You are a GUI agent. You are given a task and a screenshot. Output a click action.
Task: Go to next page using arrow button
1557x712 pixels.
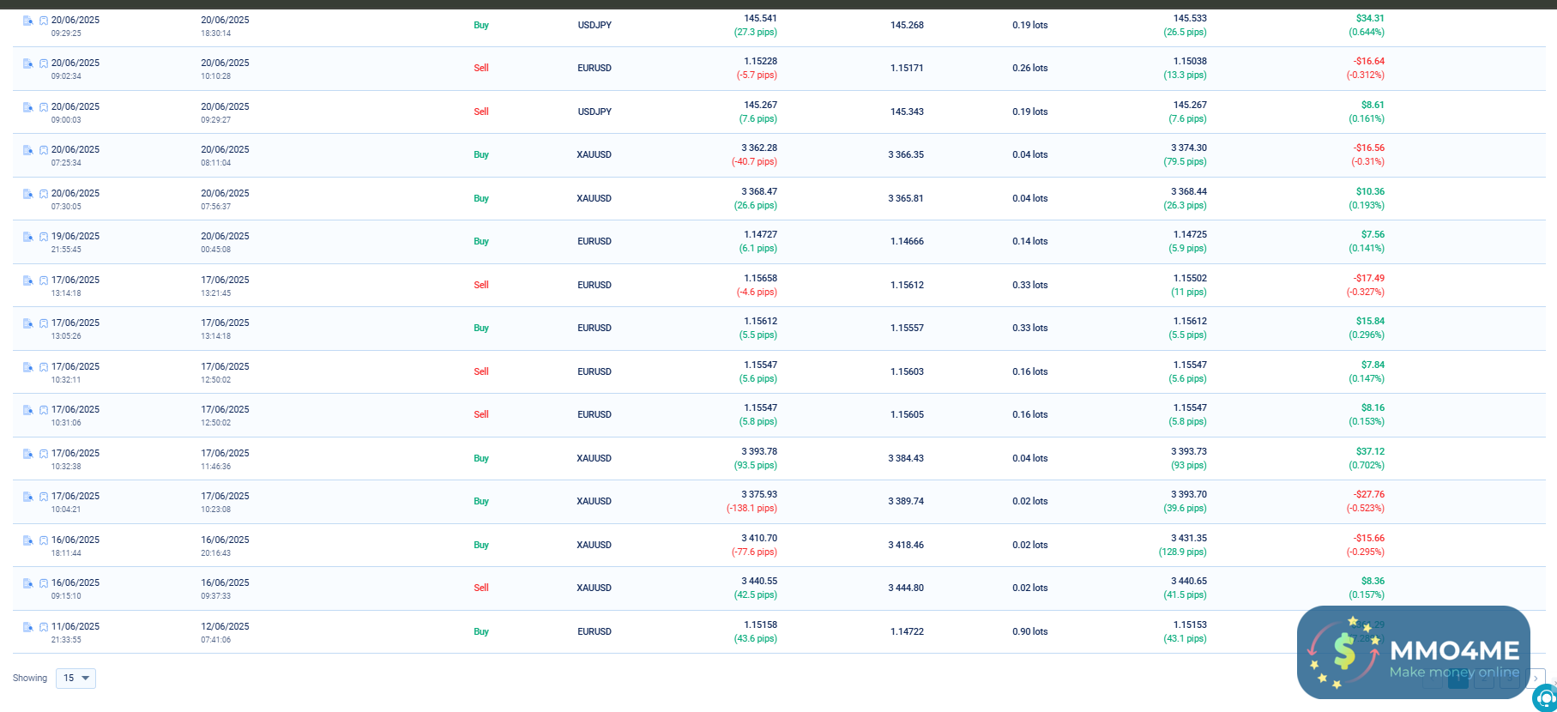(1536, 679)
